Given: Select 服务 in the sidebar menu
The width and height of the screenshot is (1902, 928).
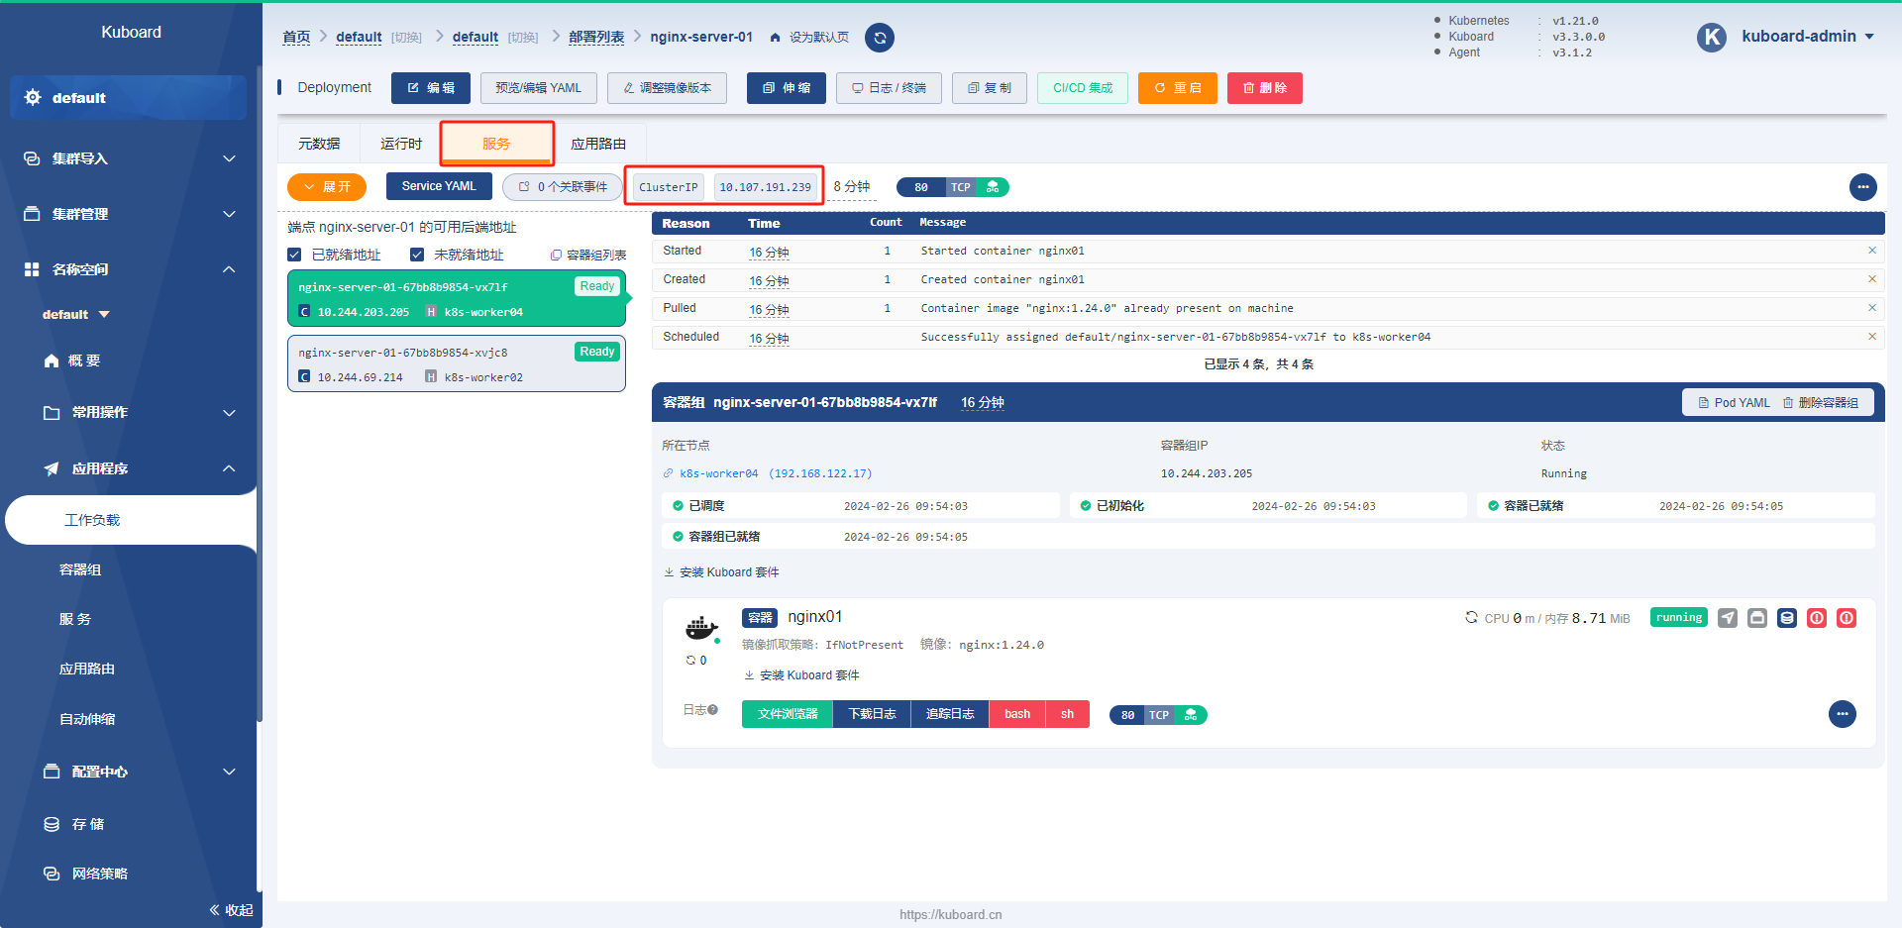Looking at the screenshot, I should pos(75,619).
